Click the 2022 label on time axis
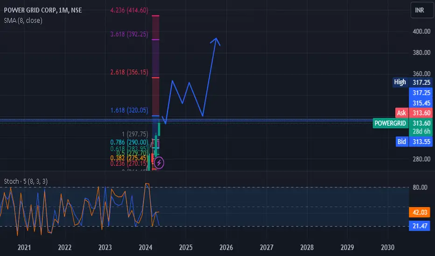The height and width of the screenshot is (256, 435). pyautogui.click(x=64, y=248)
